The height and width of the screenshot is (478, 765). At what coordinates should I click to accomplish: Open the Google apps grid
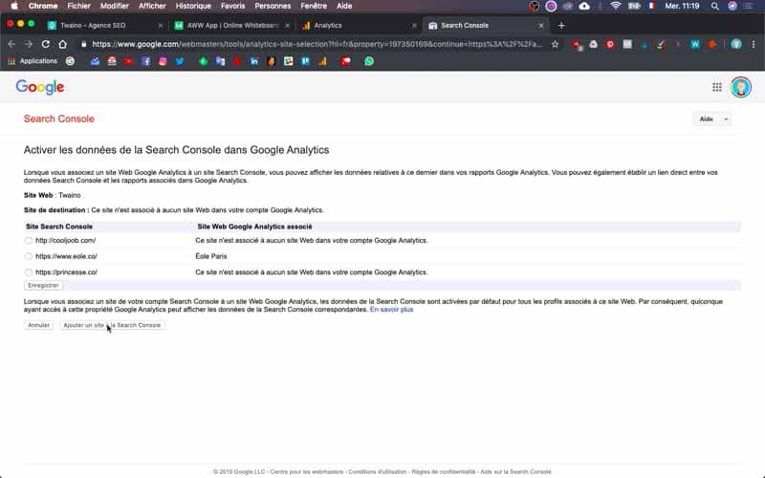pyautogui.click(x=716, y=87)
